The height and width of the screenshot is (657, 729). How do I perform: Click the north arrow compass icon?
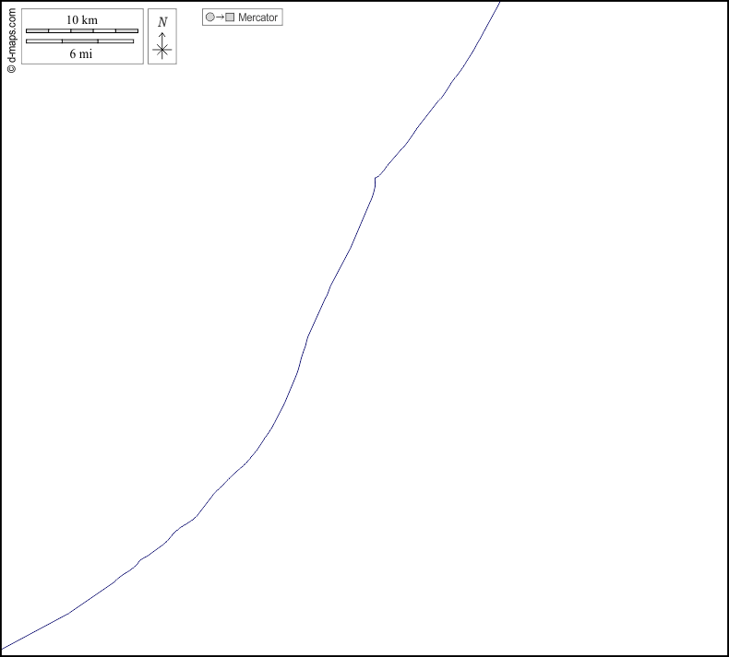click(162, 44)
